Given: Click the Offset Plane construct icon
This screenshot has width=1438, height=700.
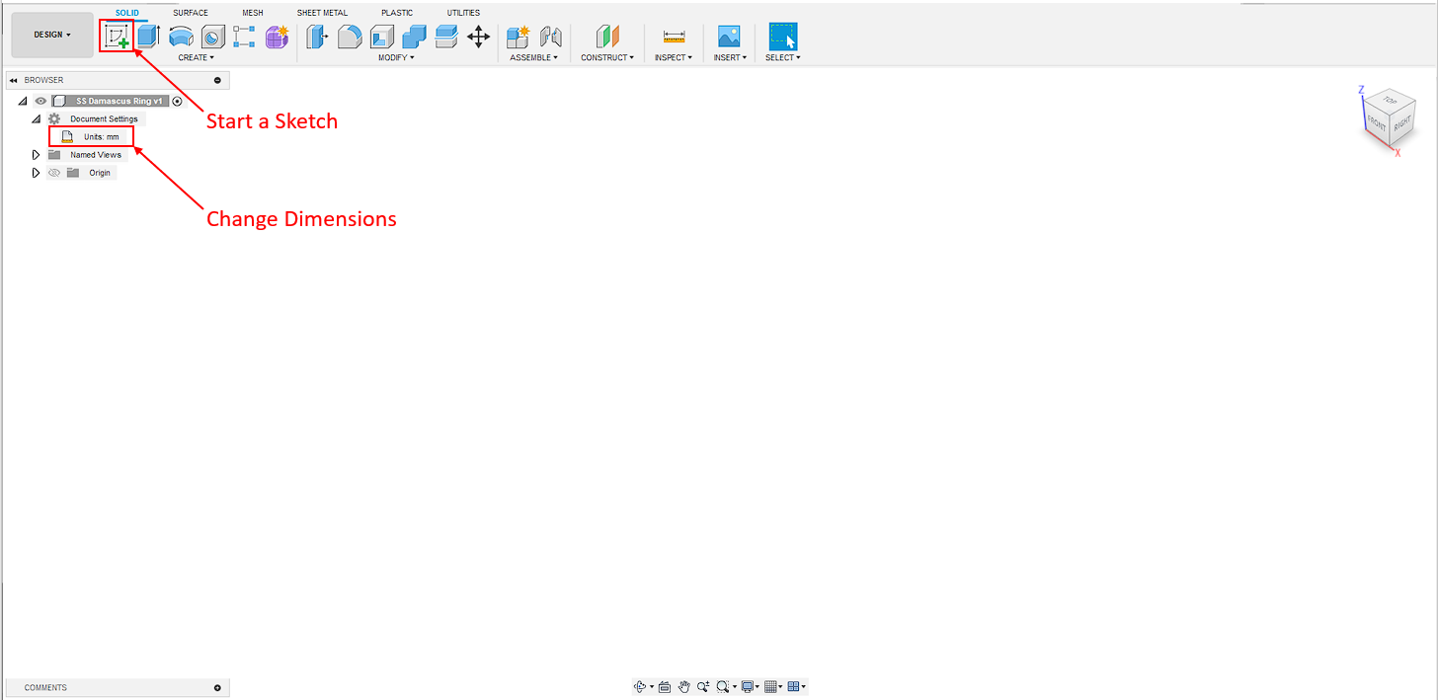Looking at the screenshot, I should point(607,38).
